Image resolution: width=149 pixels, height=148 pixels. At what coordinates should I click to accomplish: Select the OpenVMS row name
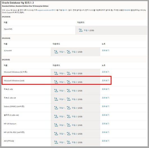click(8, 29)
